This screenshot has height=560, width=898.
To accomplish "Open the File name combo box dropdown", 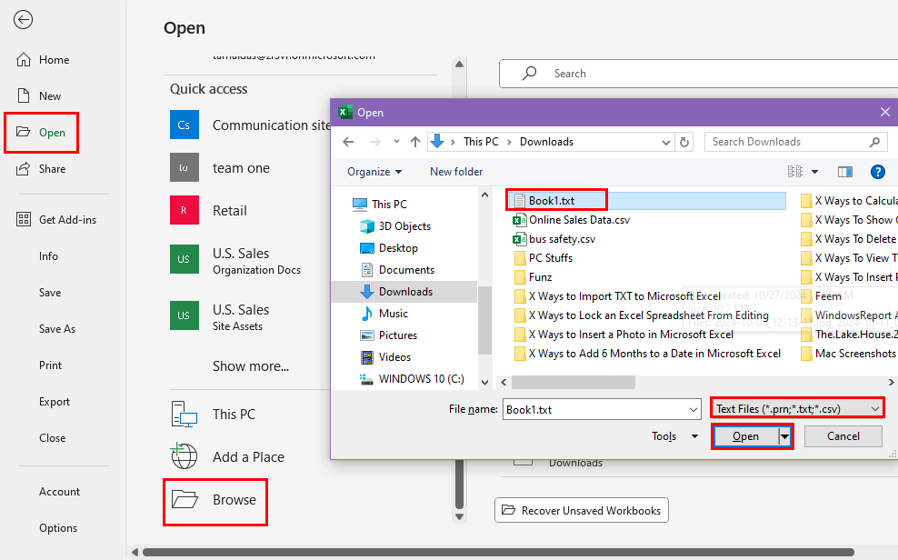I will (693, 409).
